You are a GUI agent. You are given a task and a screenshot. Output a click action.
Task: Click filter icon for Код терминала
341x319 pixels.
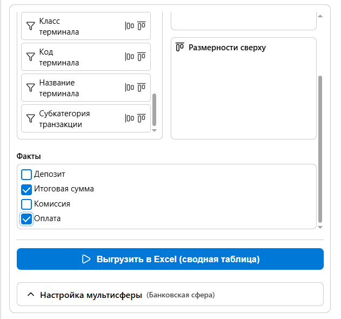(x=31, y=57)
